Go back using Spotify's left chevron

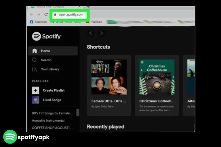(90, 33)
